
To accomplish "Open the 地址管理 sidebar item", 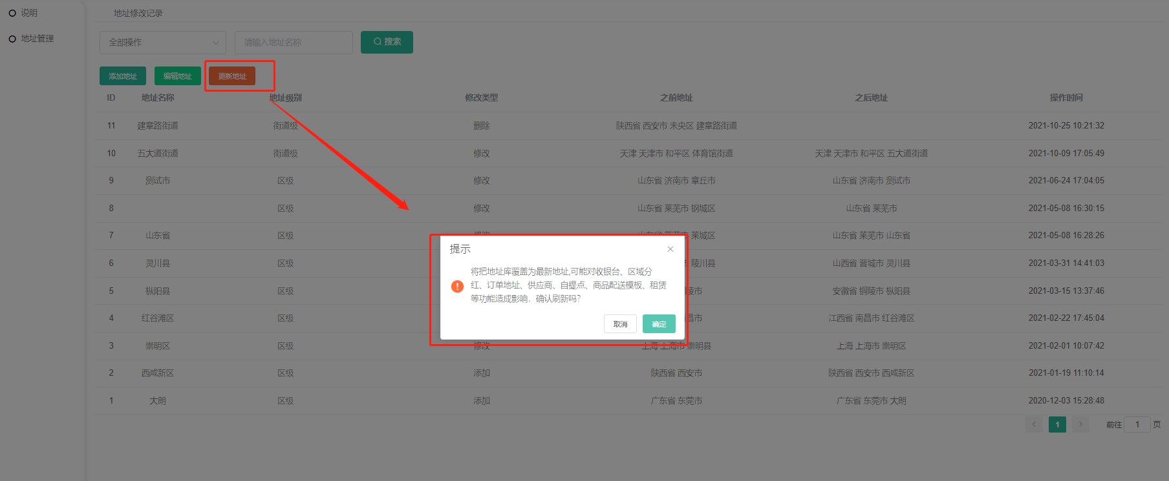I will (x=38, y=39).
